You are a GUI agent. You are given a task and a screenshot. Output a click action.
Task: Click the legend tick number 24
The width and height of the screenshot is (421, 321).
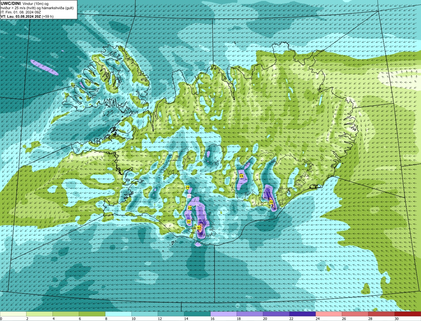(318, 319)
